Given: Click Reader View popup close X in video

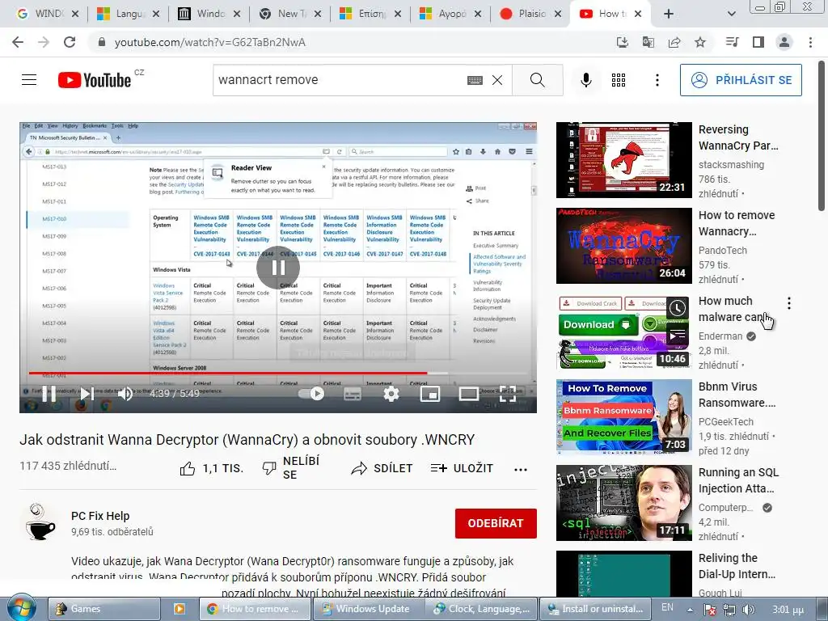Looking at the screenshot, I should pos(323,167).
